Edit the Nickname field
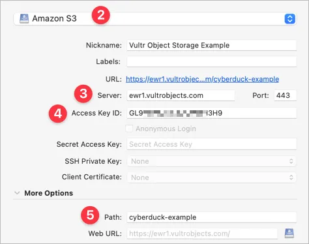Viewport: 309px width, 244px height. (211, 45)
